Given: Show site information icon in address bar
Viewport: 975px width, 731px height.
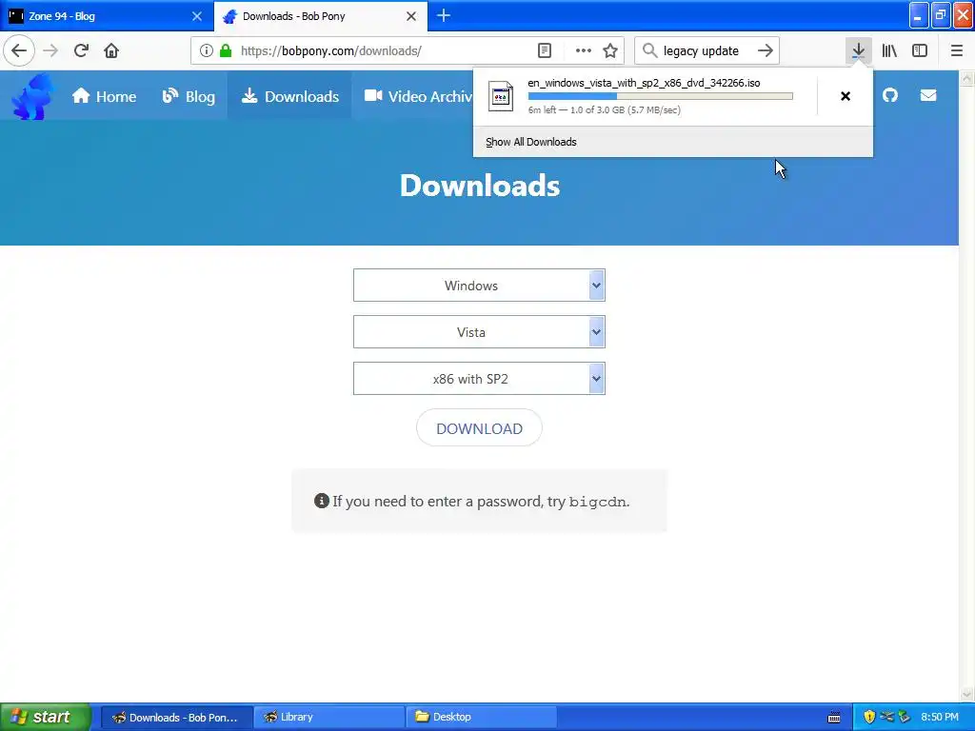Looking at the screenshot, I should click(207, 50).
